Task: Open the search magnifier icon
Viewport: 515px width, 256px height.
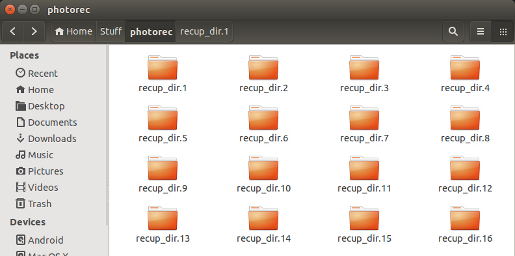Action: pos(453,31)
